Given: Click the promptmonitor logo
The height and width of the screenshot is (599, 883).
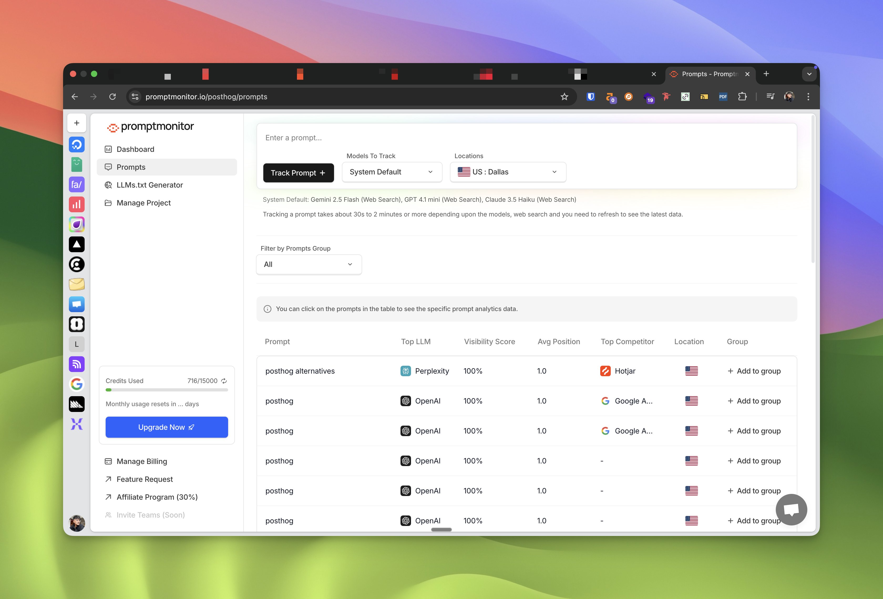Looking at the screenshot, I should point(150,127).
